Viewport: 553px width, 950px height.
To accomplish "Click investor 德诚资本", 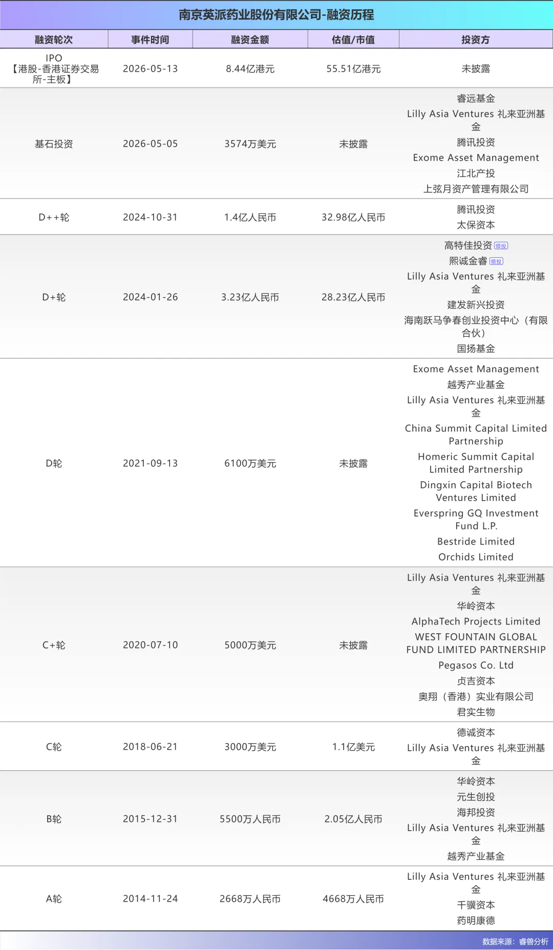I will coord(476,732).
